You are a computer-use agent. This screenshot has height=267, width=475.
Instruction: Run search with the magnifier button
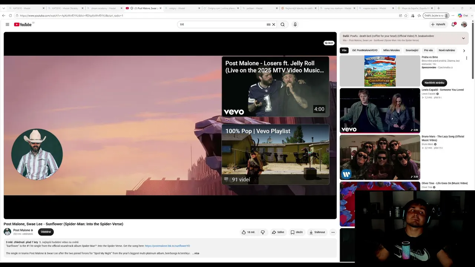pos(282,24)
